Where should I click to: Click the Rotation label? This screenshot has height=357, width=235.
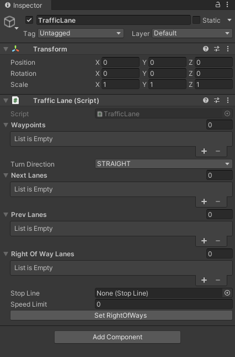pos(23,73)
